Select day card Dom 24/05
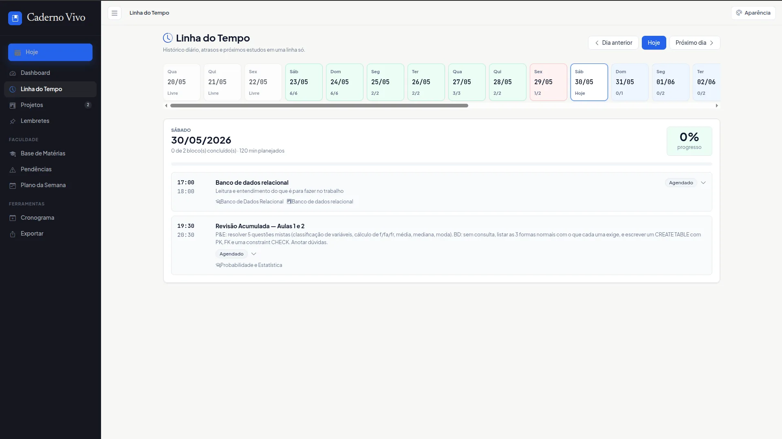The image size is (782, 439). tap(345, 82)
